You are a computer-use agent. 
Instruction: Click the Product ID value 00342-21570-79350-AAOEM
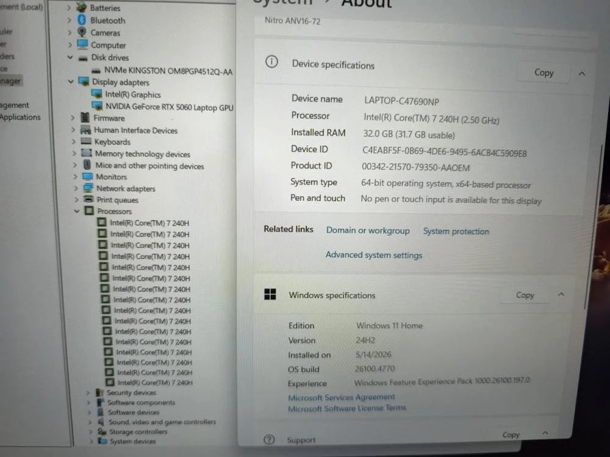click(x=415, y=168)
